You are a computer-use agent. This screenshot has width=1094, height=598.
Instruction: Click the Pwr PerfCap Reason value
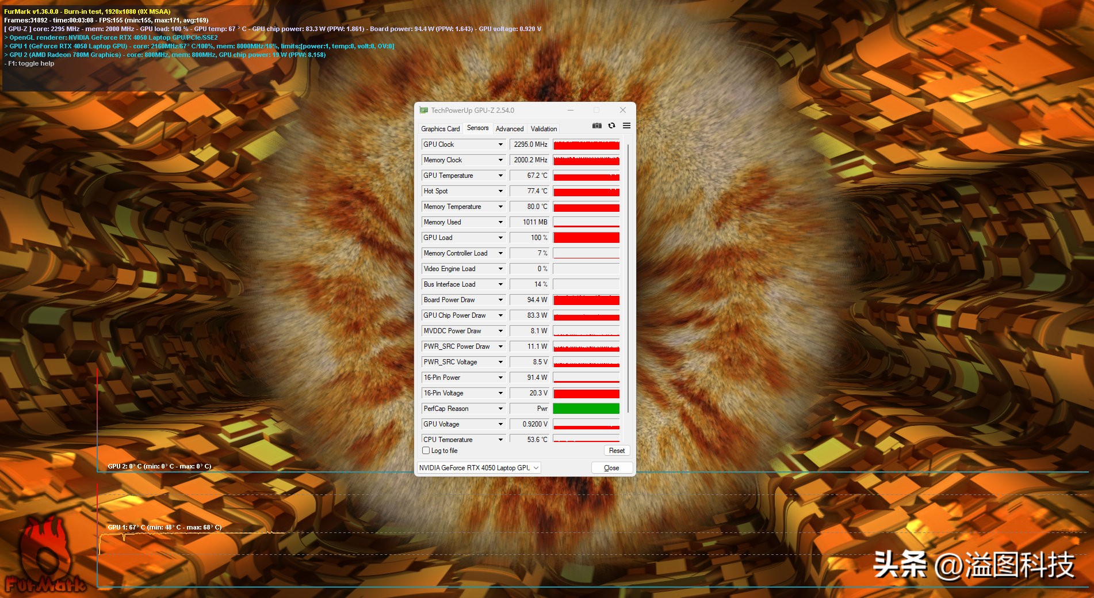pos(530,409)
